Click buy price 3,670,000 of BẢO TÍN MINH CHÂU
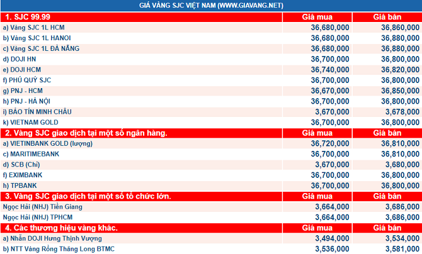422x254 pixels. 332,112
